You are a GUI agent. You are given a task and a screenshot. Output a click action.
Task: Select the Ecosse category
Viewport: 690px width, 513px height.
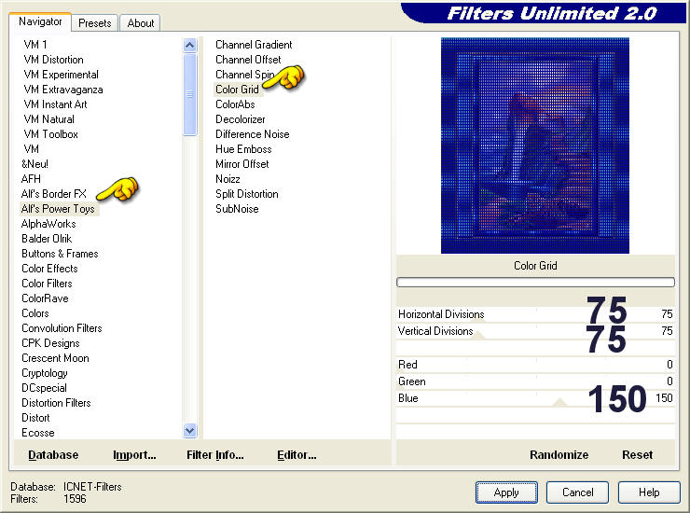(38, 434)
